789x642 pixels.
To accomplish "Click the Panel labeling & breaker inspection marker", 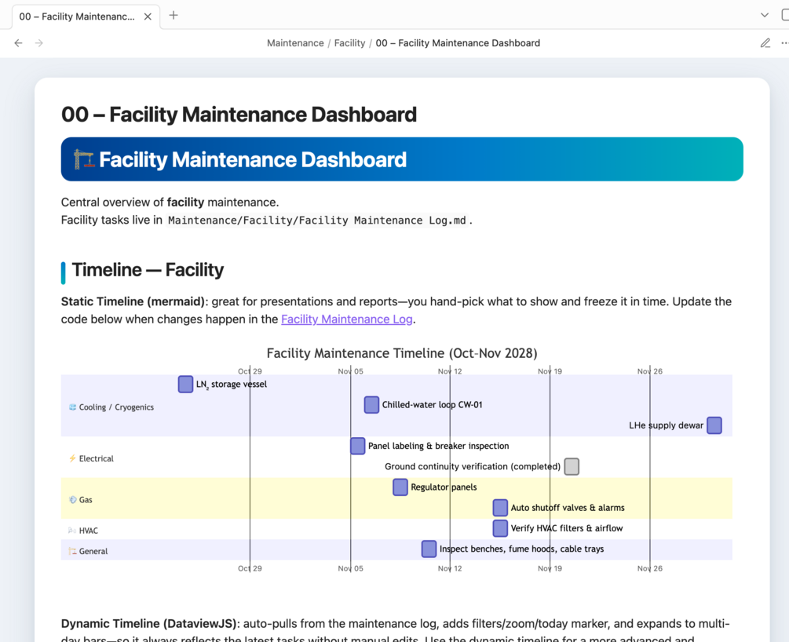I will tap(358, 446).
